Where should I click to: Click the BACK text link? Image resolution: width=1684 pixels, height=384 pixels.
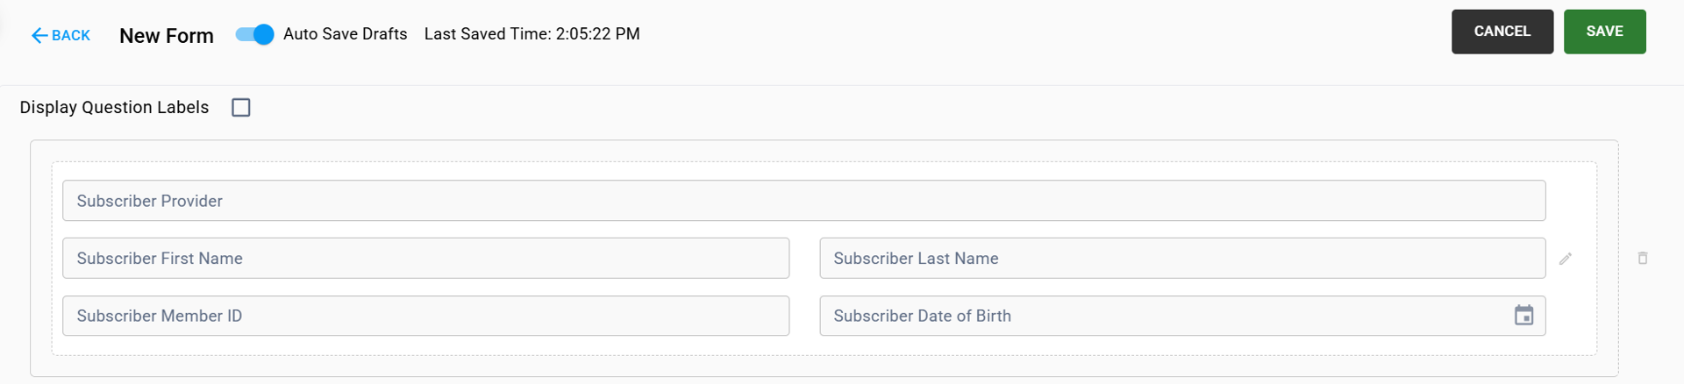click(x=71, y=36)
